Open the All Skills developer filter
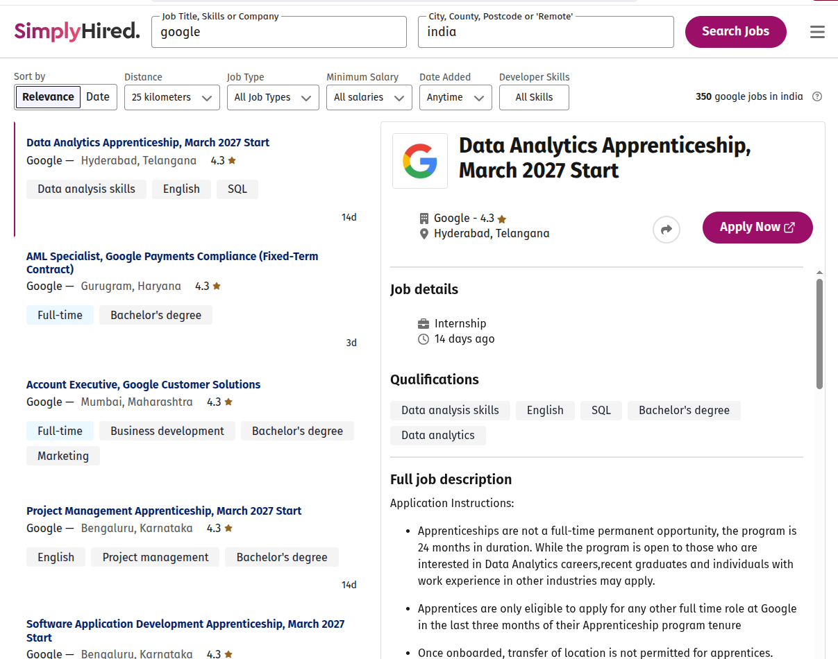Screen dimensions: 838x659 pos(534,97)
